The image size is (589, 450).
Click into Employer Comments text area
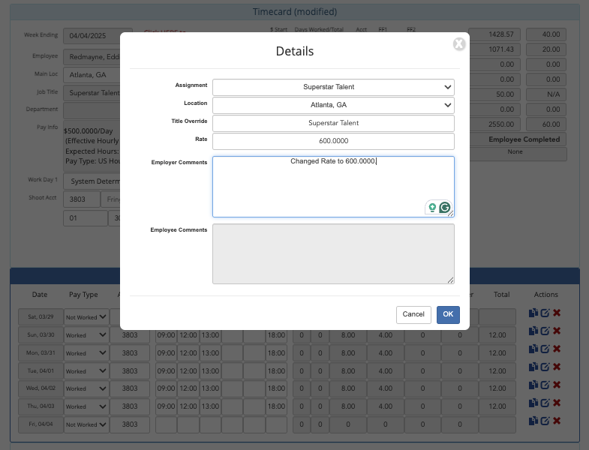coord(333,187)
